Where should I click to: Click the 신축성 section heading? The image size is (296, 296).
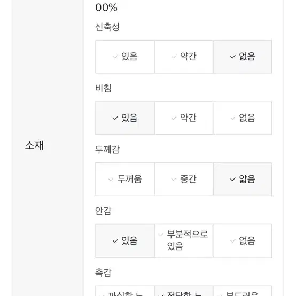[107, 27]
